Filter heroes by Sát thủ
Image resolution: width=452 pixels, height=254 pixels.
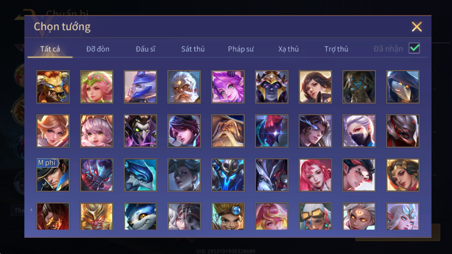coord(193,49)
